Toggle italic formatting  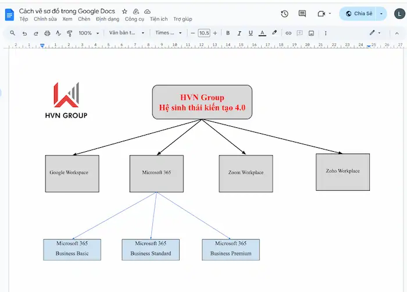tap(240, 33)
